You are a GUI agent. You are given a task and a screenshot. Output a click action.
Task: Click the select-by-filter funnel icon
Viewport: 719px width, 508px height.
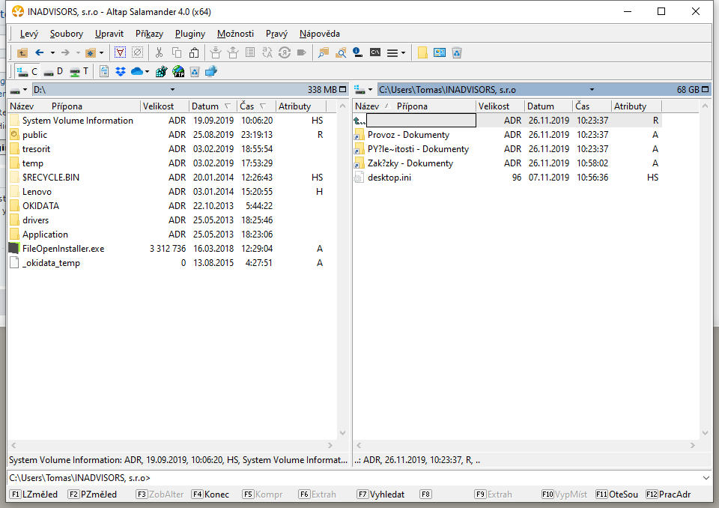coord(120,52)
